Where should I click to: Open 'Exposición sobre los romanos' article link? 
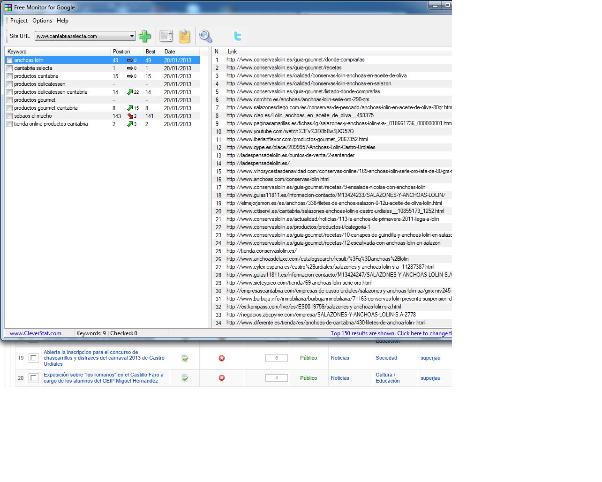pyautogui.click(x=104, y=378)
